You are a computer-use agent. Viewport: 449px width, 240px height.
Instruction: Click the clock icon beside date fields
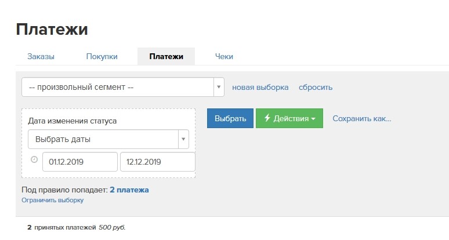[x=34, y=159]
